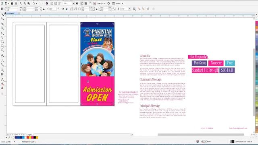258x145 pixels.
Task: Select the Zoom tool in toolbox
Action: tap(2, 28)
